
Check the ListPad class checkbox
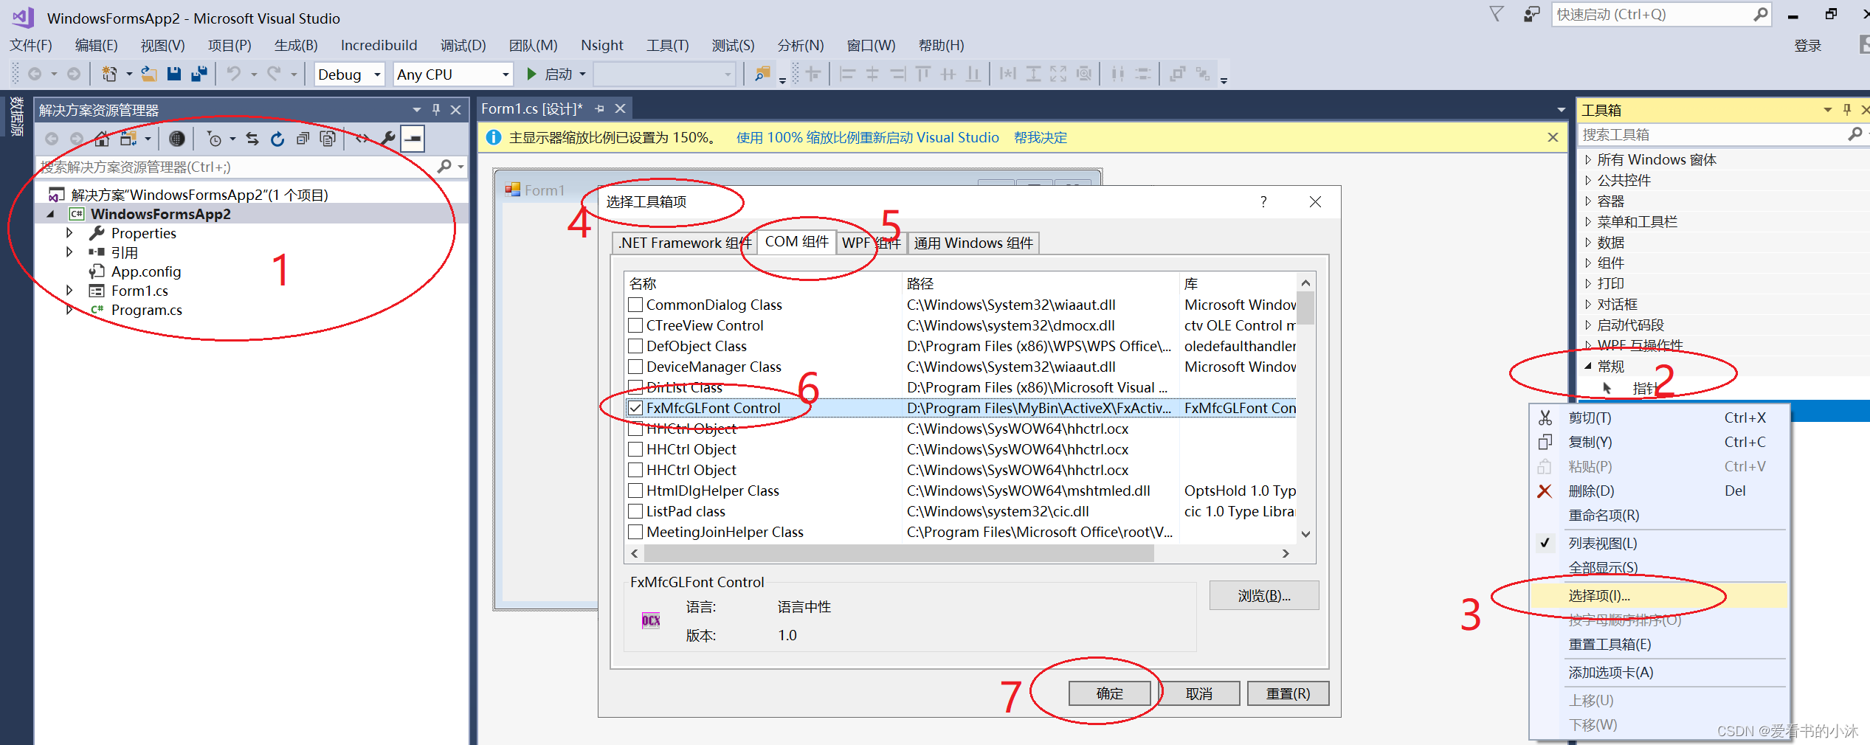click(x=635, y=511)
